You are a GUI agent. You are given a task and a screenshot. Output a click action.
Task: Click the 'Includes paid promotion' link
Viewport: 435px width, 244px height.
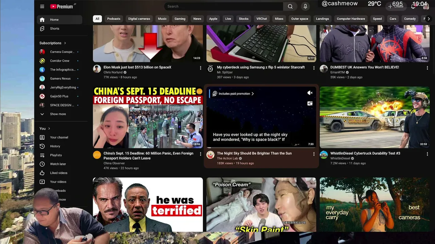tap(236, 94)
